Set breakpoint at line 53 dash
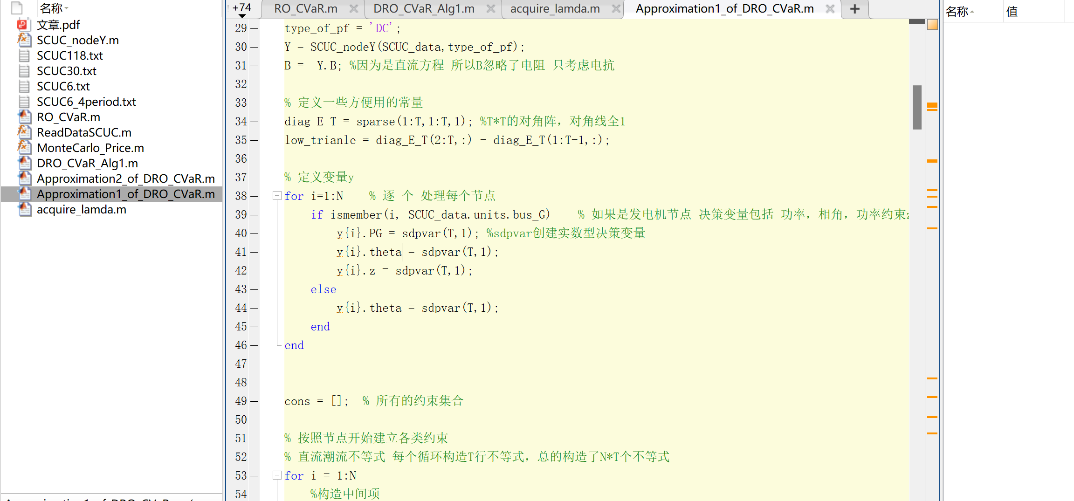Viewport: 1074px width, 501px height. pos(255,476)
